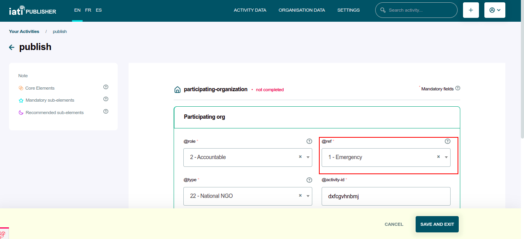Click the plus add-activity button
The image size is (524, 239).
[x=471, y=10]
